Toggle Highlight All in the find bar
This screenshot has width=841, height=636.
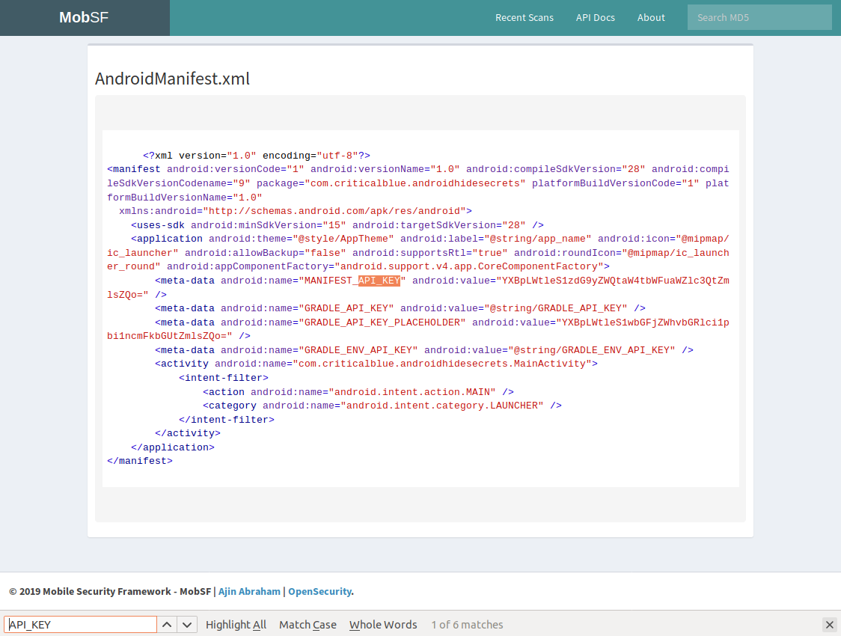236,624
